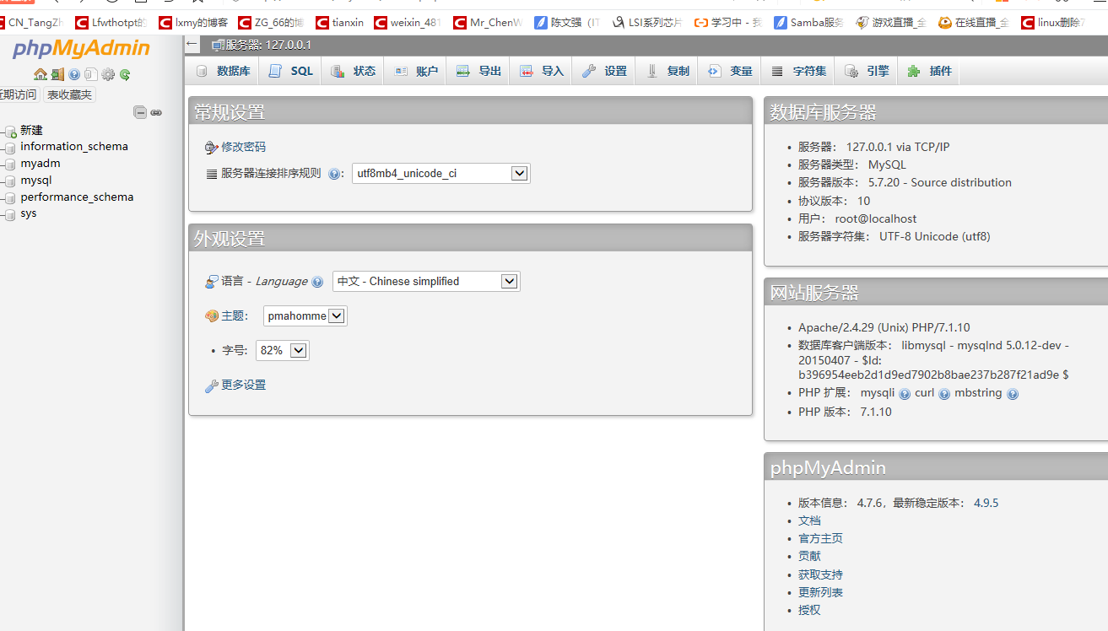Select the performance_schema database
This screenshot has height=631, width=1108.
[77, 197]
